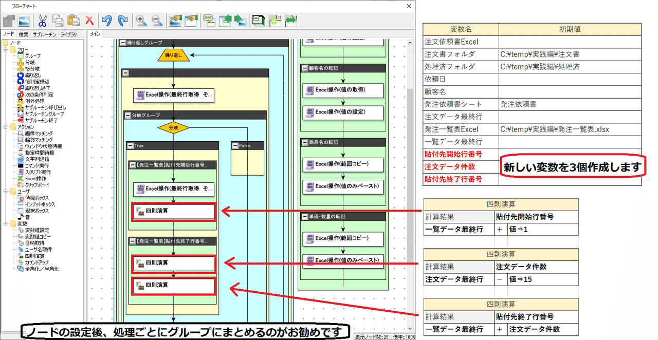Click the green plus toolbar icon
Viewport: 658px width, 340px height.
point(275,21)
